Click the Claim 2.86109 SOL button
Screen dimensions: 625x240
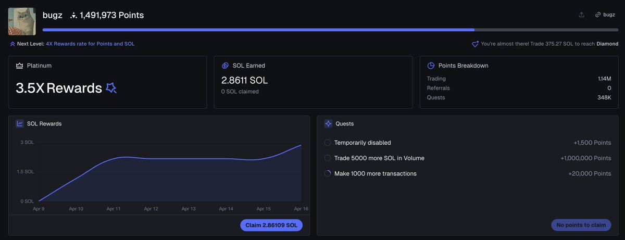[271, 225]
